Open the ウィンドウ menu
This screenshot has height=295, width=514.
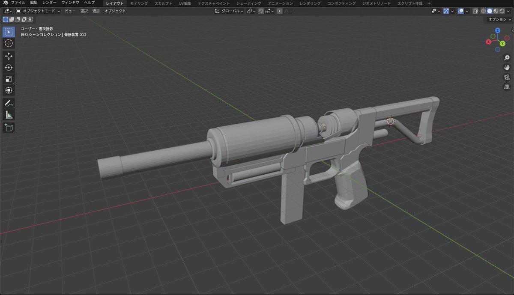tap(70, 3)
